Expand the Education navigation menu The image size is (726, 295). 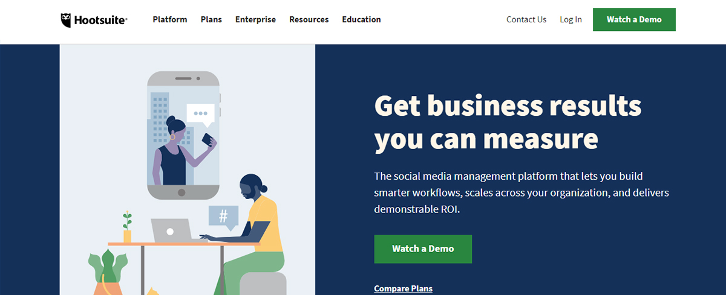click(x=361, y=19)
